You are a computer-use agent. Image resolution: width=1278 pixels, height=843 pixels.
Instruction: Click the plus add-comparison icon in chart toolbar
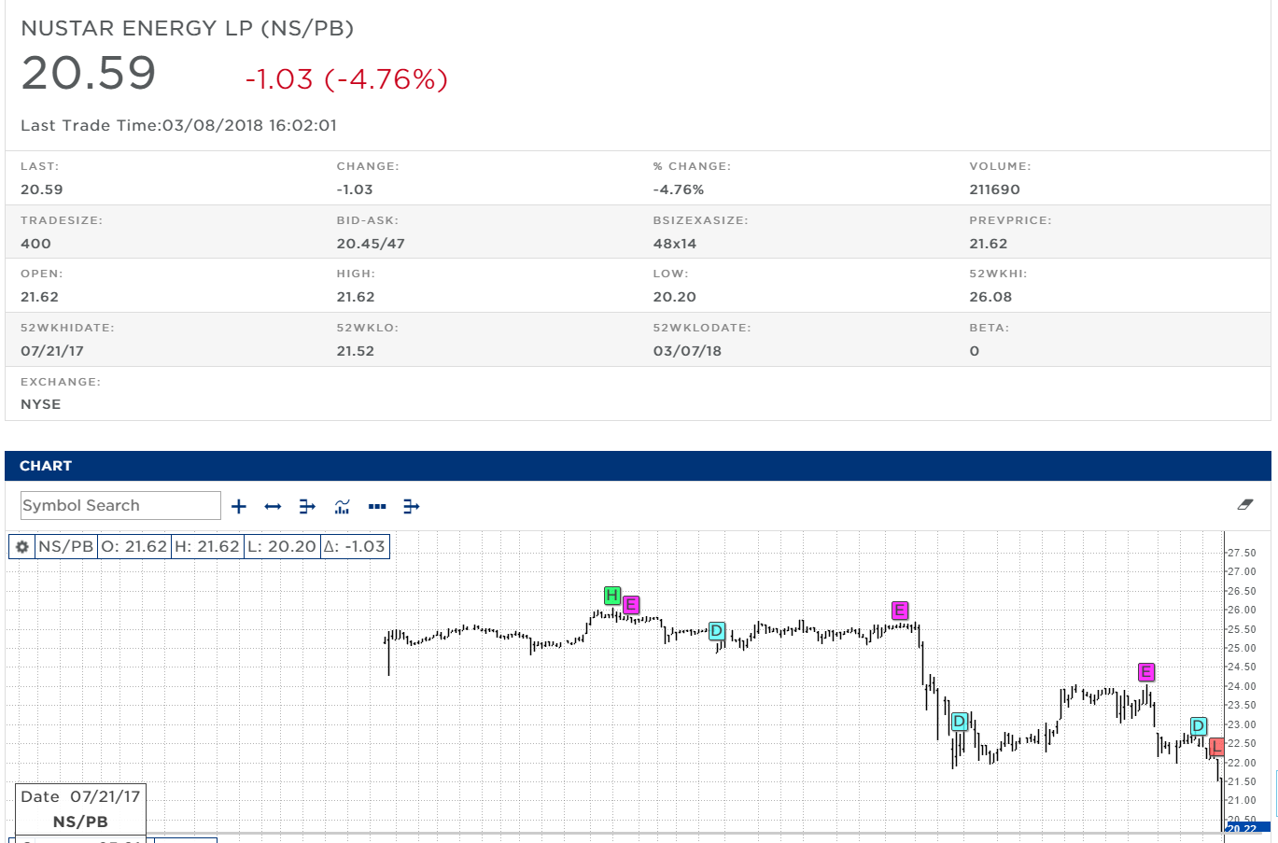coord(239,506)
